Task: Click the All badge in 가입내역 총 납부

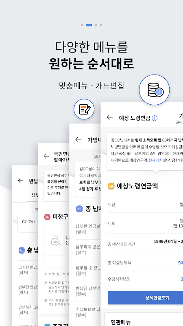Action: 79,209
